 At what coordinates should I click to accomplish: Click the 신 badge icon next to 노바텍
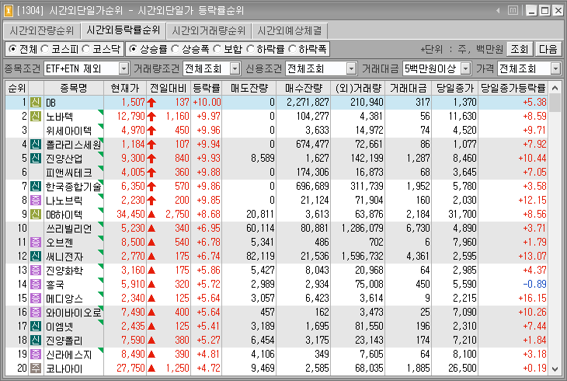36,117
